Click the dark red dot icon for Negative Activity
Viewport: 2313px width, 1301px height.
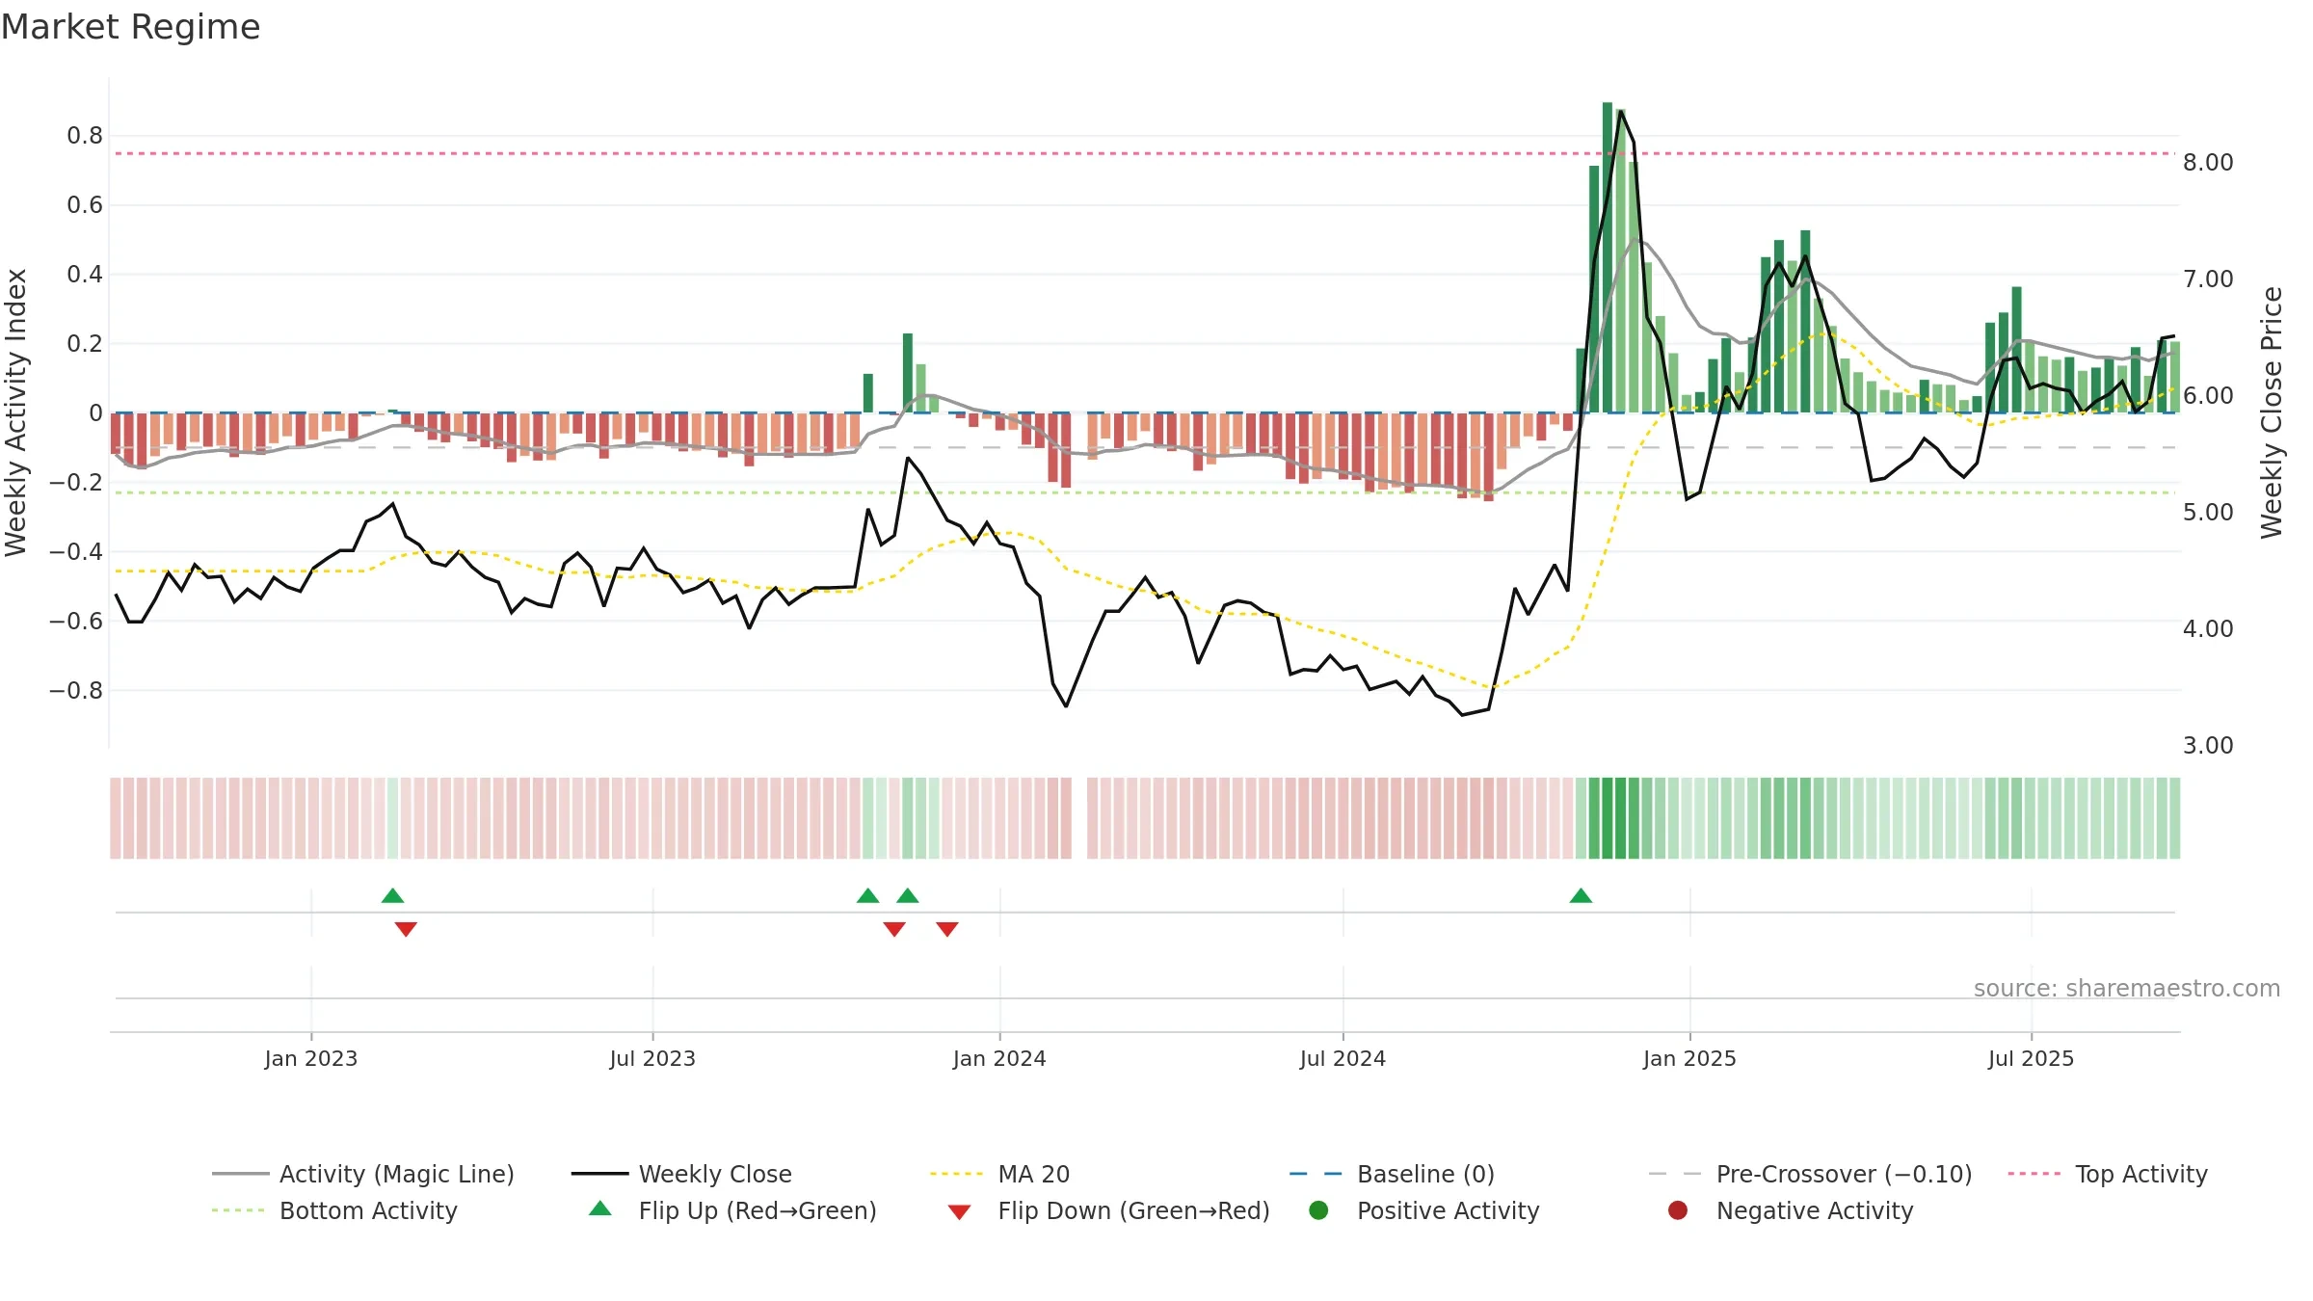[x=1678, y=1210]
